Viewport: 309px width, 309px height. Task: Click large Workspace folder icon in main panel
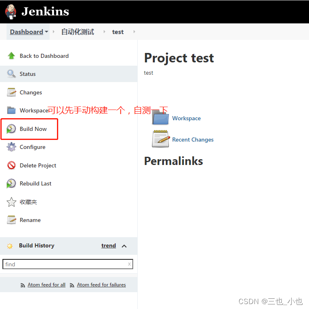tap(160, 117)
